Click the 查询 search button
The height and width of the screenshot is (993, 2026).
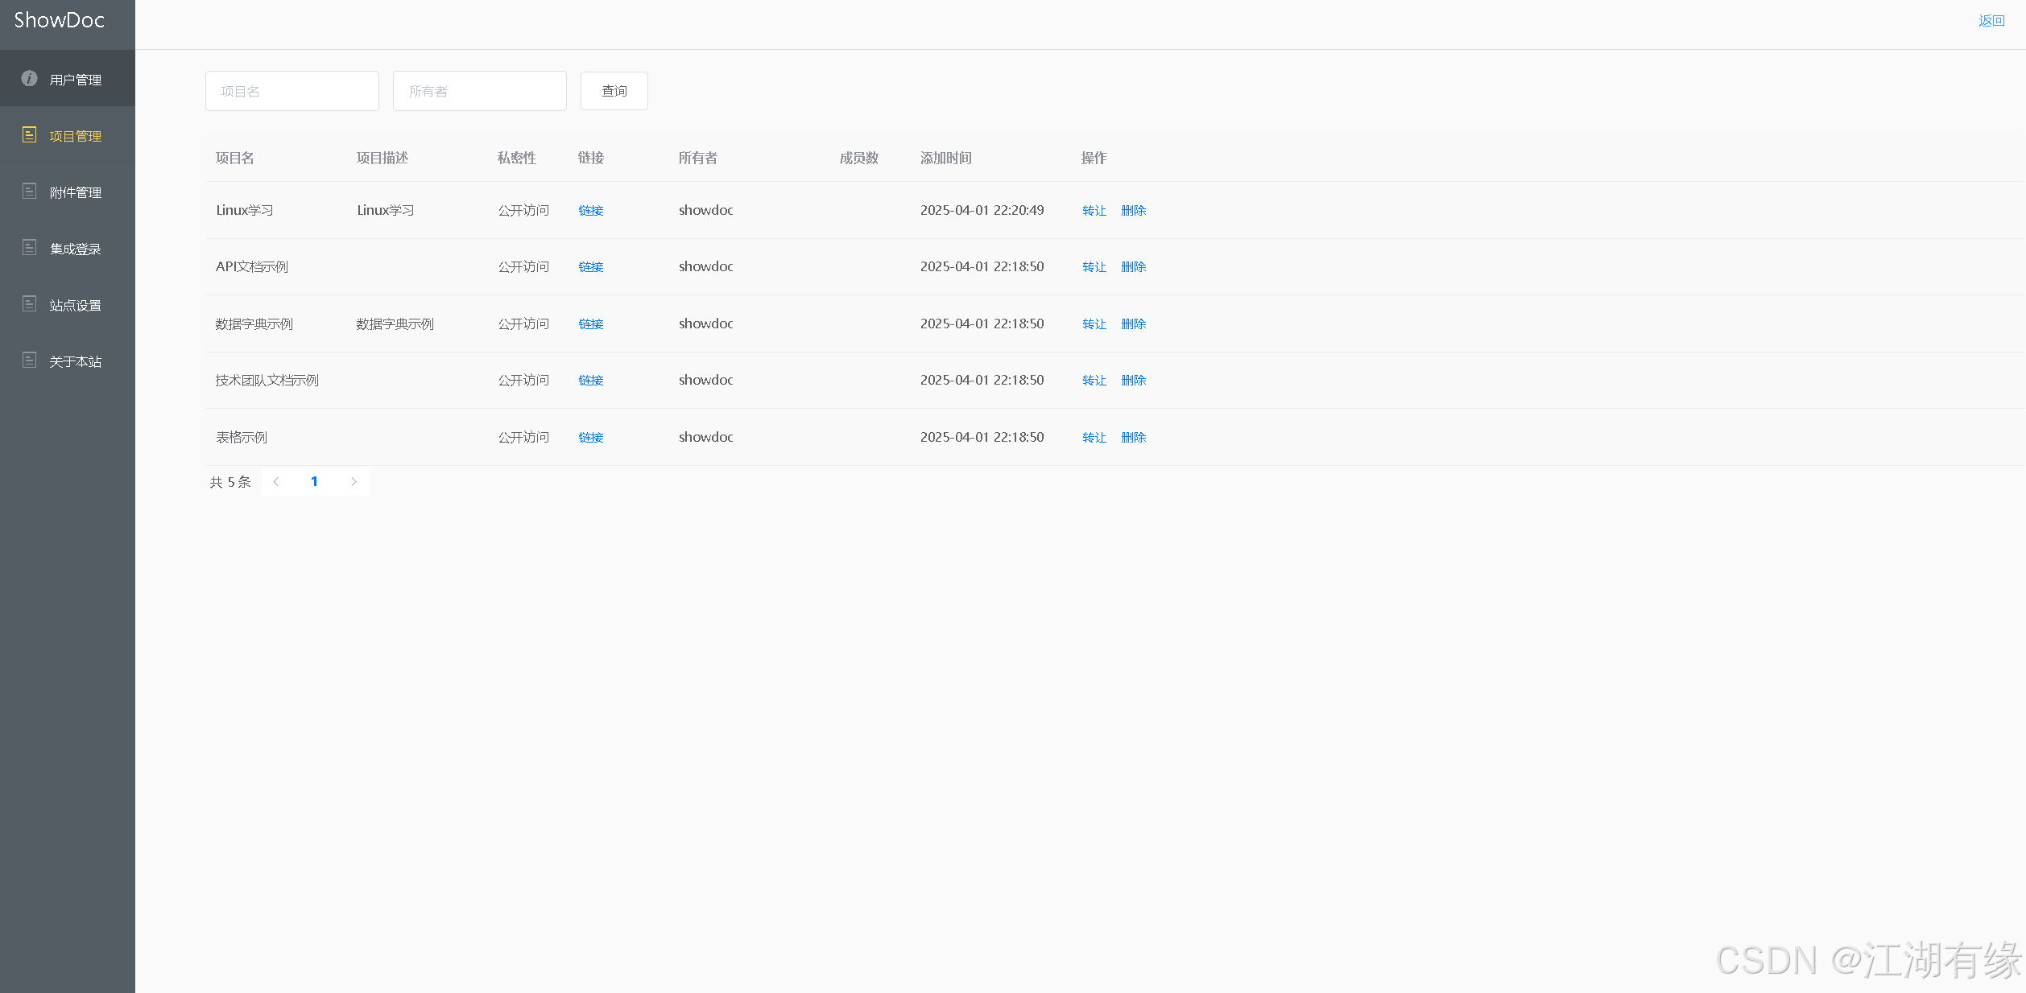point(614,91)
